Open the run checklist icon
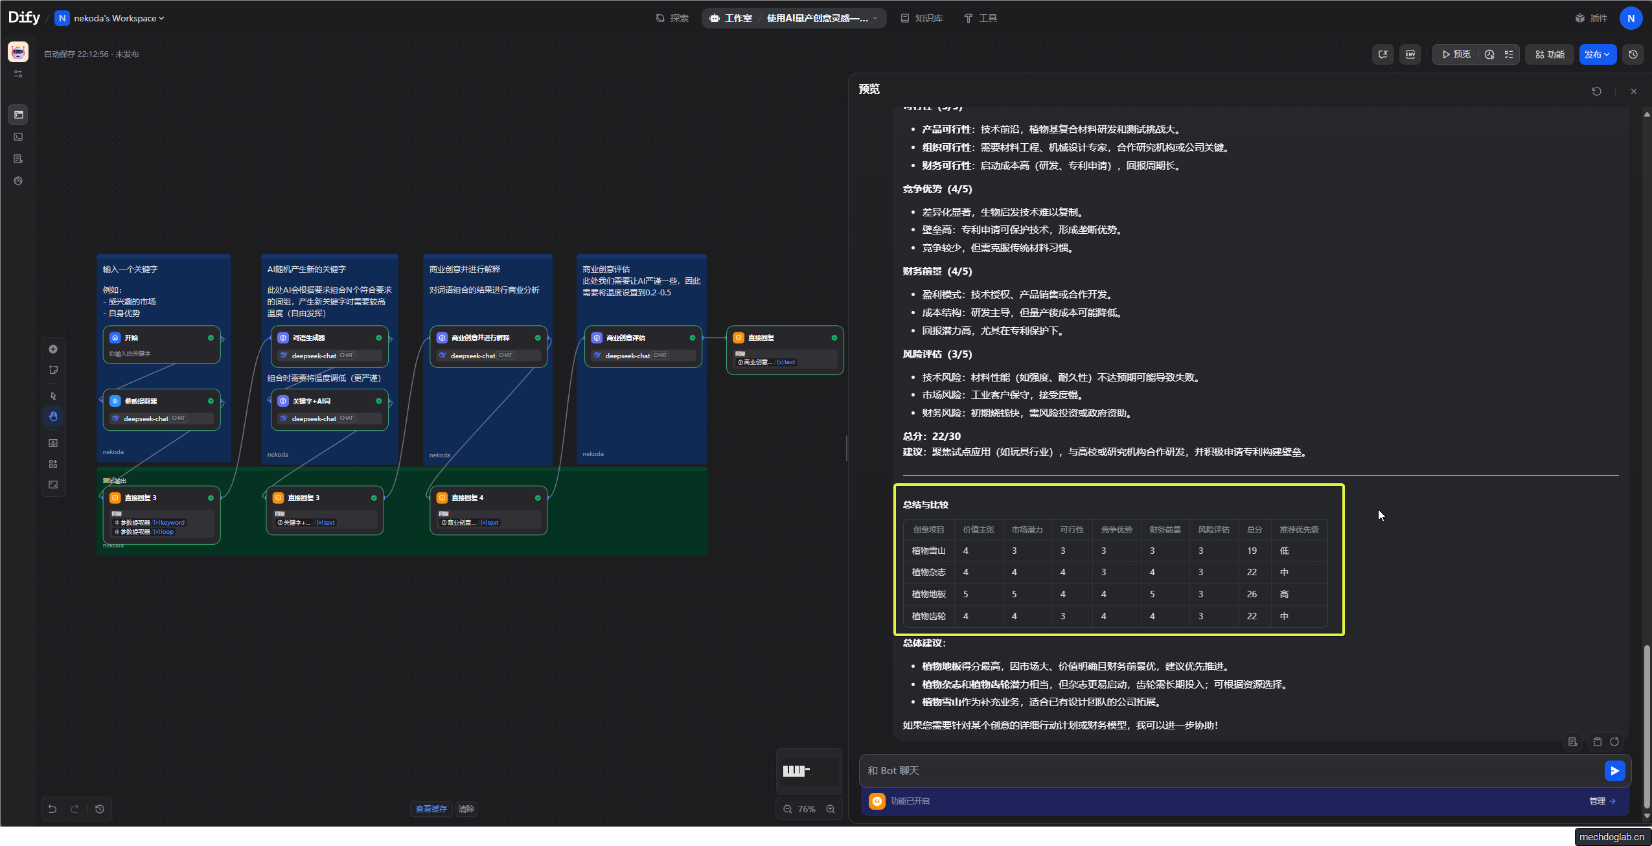This screenshot has width=1652, height=846. click(x=1509, y=54)
